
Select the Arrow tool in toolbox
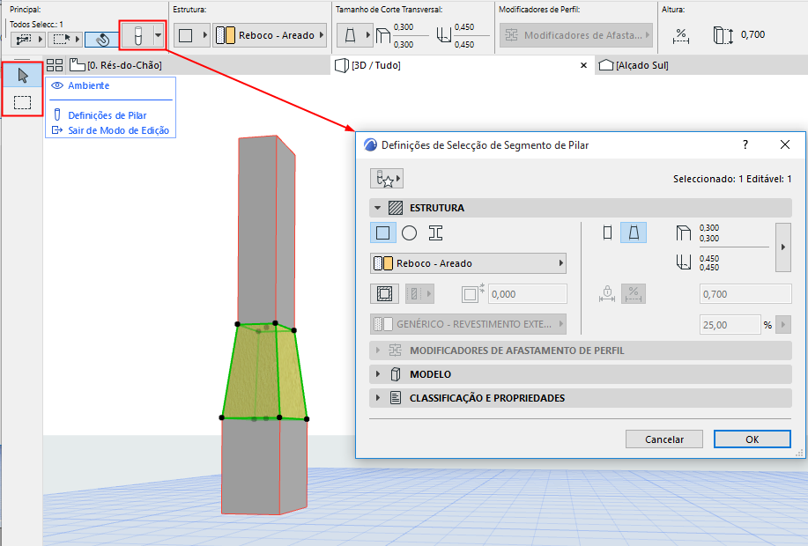pyautogui.click(x=23, y=77)
